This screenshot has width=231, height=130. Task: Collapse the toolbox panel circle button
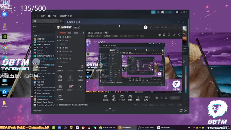click(82, 66)
